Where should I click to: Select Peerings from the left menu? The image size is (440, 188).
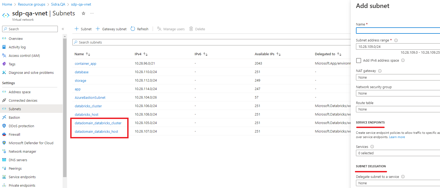click(15, 169)
